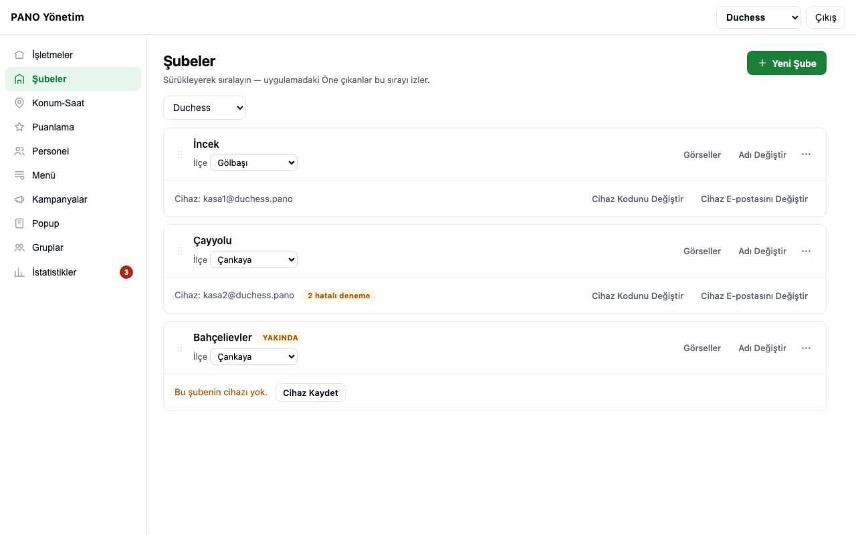Click Cihaz Kaydet for Bahçelievler
Viewport: 856px width, 535px height.
point(310,393)
